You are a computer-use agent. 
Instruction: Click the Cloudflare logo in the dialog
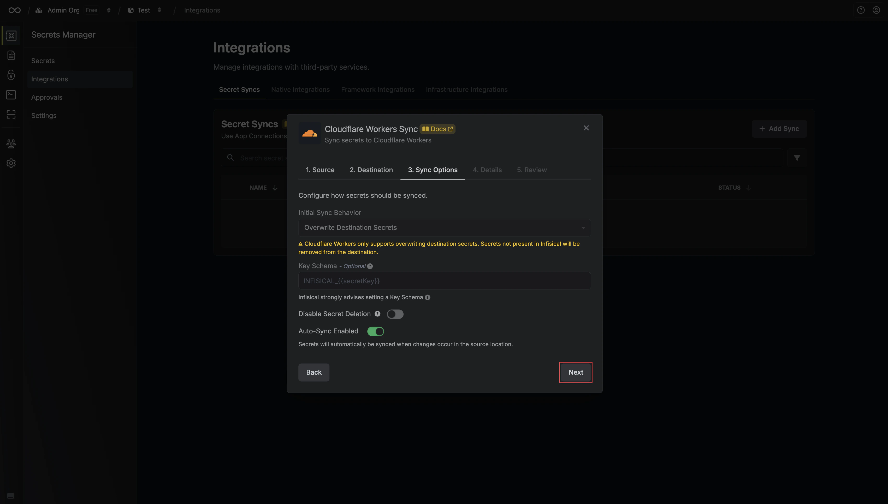(x=310, y=133)
